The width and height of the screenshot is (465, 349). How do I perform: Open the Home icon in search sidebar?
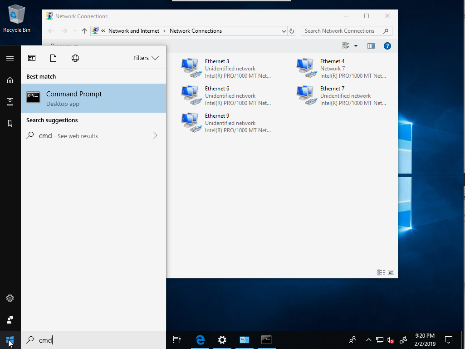pyautogui.click(x=10, y=80)
